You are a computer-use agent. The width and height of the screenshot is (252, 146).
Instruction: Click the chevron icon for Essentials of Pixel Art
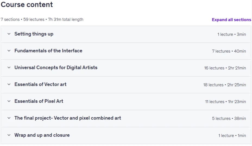9,101
